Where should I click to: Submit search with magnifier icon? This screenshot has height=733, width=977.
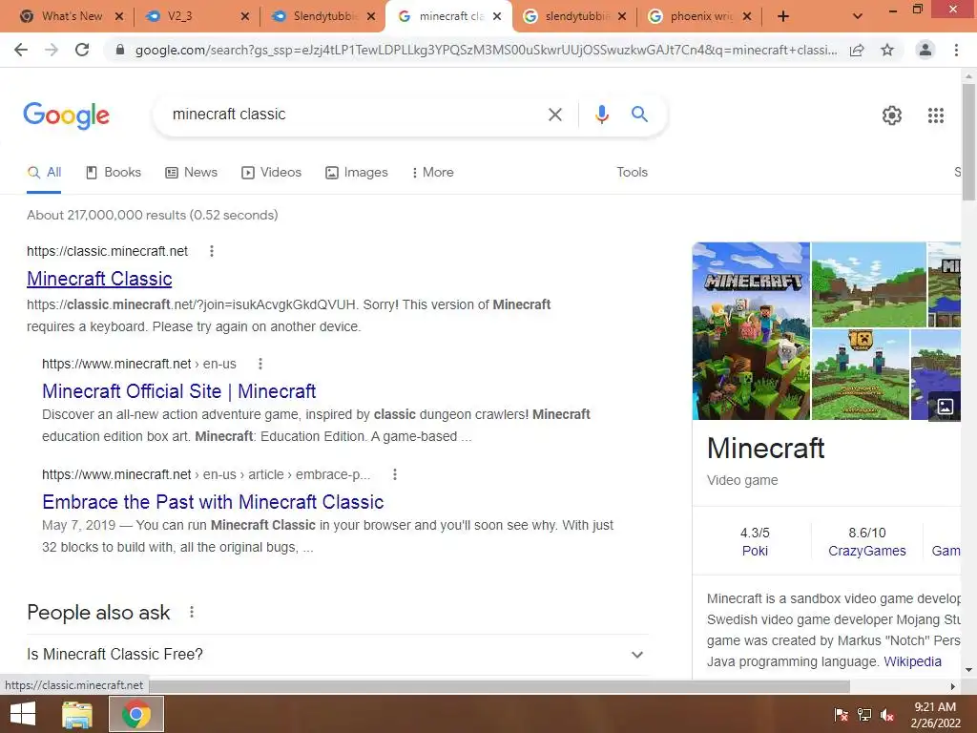[x=639, y=115]
